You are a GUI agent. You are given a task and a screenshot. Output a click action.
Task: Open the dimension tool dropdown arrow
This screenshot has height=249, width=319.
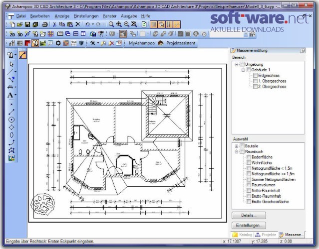(15, 87)
